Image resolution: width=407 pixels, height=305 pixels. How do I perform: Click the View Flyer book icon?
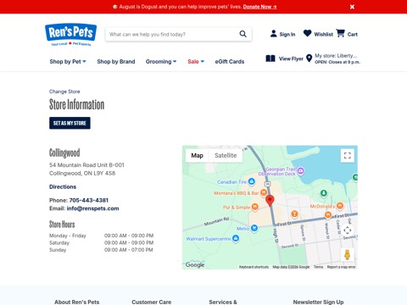tap(270, 58)
